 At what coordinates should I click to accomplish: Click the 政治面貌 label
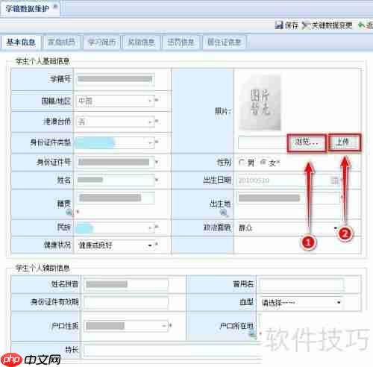[217, 228]
